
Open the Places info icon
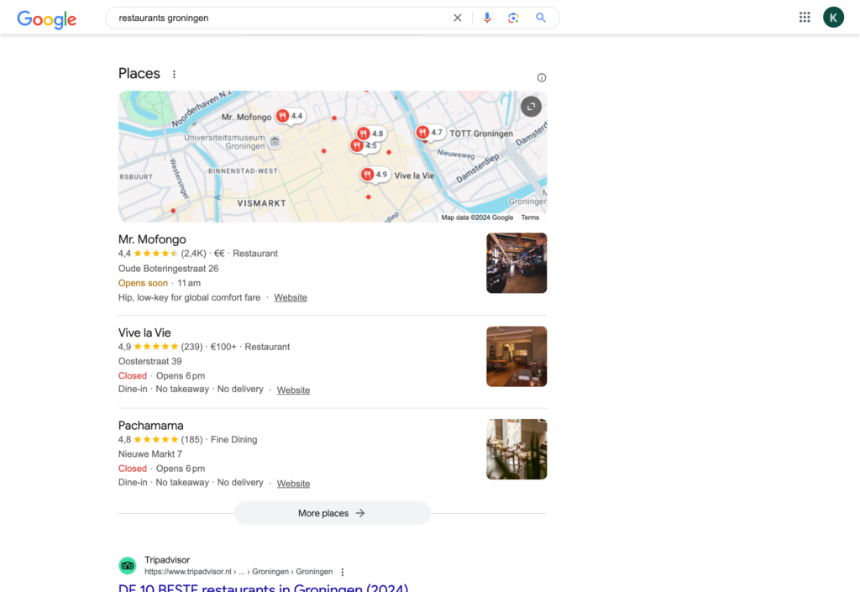542,78
